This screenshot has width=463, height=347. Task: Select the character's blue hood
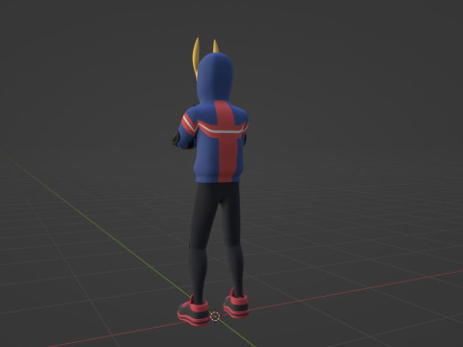[214, 79]
